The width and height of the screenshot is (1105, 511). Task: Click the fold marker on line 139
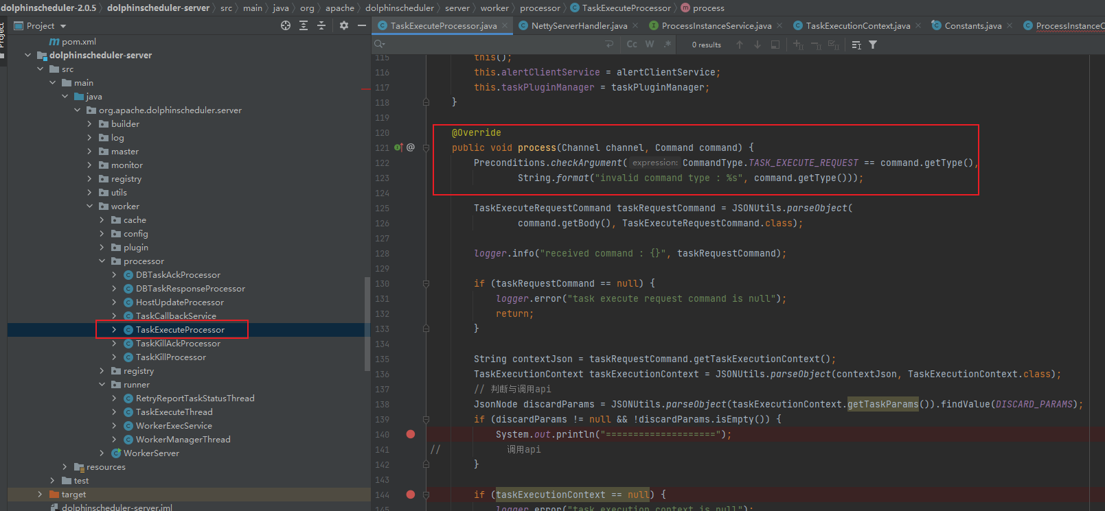426,419
